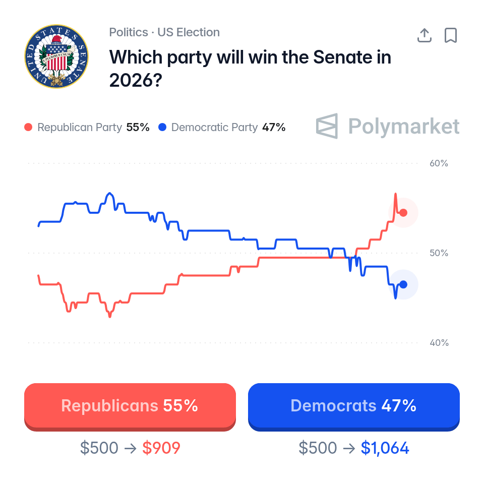Viewport: 484px width, 484px height.
Task: Click the share upload icon
Action: click(x=424, y=35)
